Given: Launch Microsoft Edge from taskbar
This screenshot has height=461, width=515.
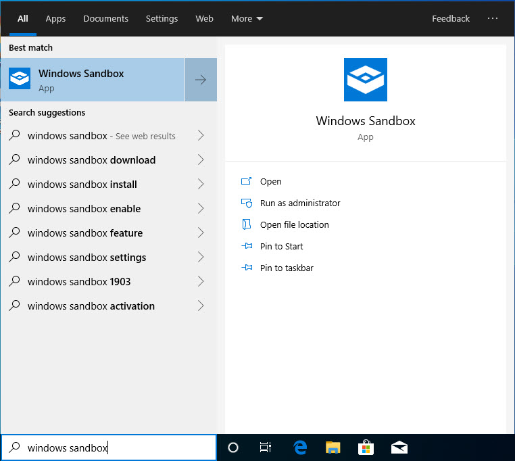Looking at the screenshot, I should pyautogui.click(x=300, y=447).
